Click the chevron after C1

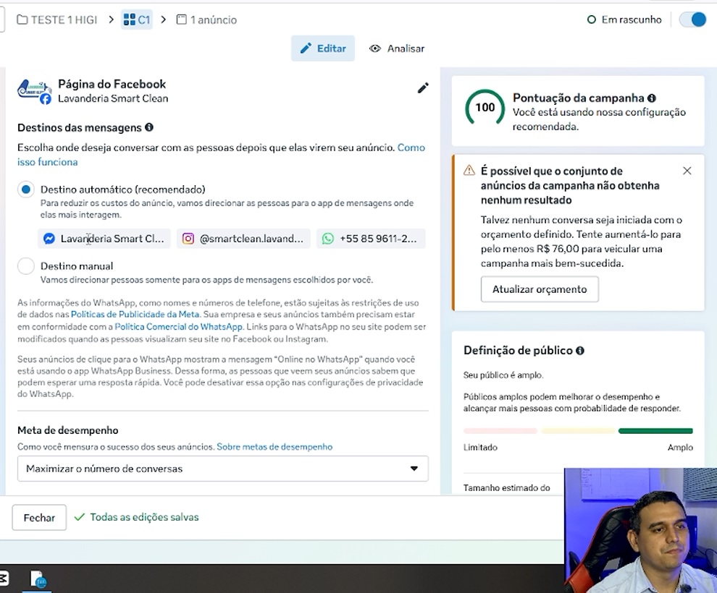(163, 20)
